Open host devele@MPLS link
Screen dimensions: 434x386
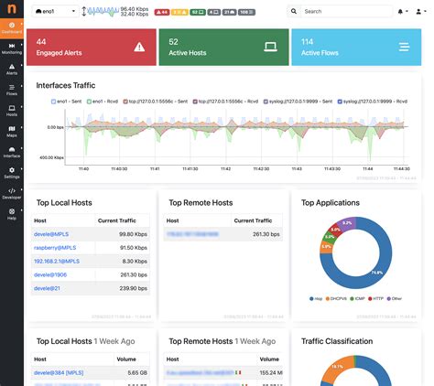(x=51, y=234)
